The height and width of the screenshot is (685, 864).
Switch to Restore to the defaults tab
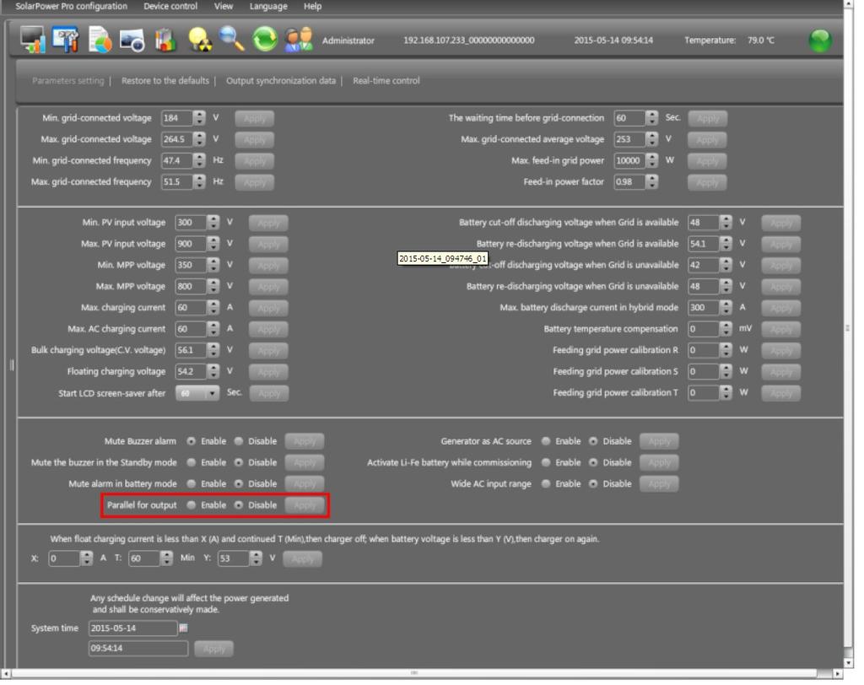(x=165, y=80)
